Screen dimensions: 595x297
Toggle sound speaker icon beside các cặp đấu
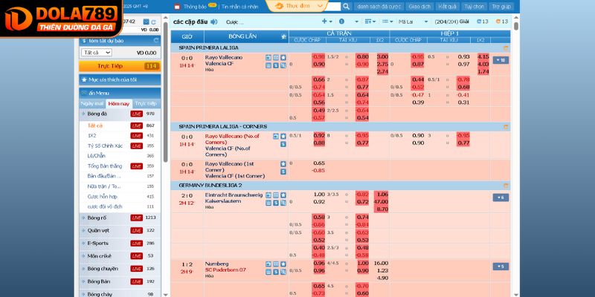coord(214,22)
